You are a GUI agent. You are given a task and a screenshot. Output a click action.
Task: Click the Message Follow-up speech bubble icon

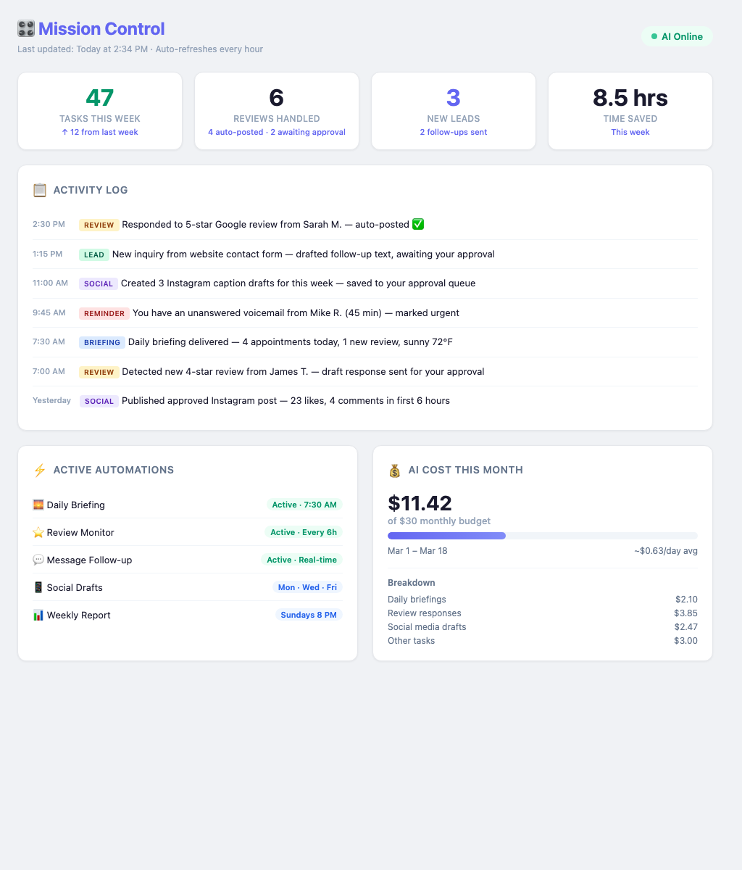click(38, 560)
